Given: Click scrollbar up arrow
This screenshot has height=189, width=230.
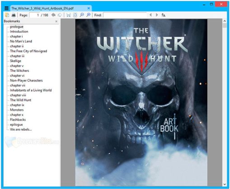Looking at the screenshot, I should click(225, 21).
